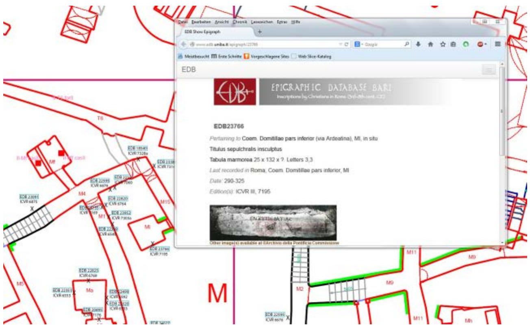The width and height of the screenshot is (530, 328).
Task: Click the EDB 23091 label on the map behind the browser
Action: [x=29, y=196]
